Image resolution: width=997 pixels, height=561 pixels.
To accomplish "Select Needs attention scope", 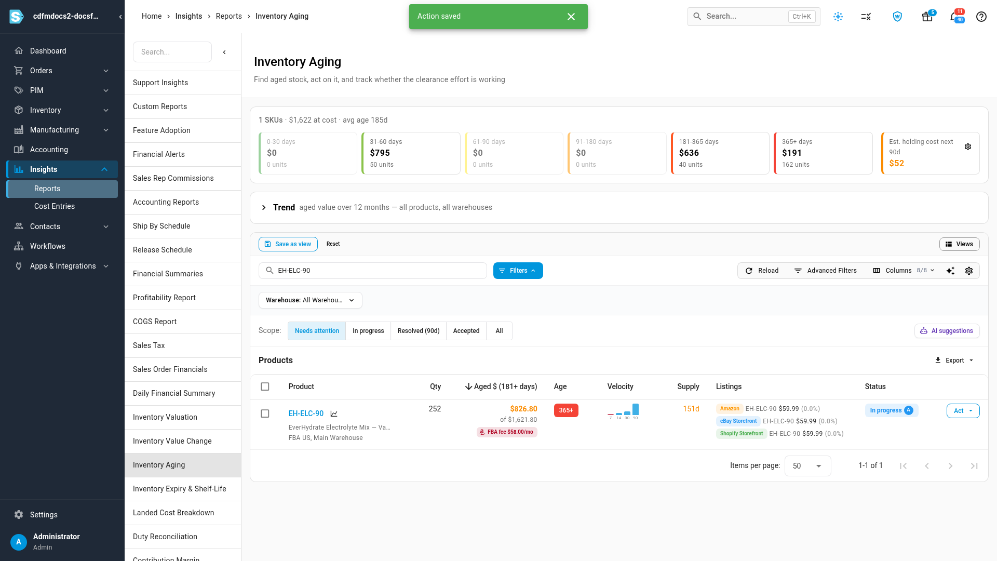I will click(317, 331).
